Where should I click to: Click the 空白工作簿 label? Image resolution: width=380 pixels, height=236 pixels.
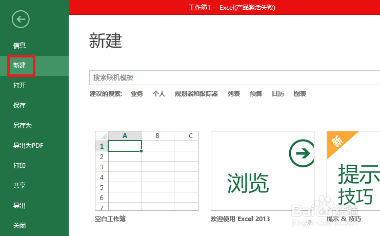coord(110,219)
